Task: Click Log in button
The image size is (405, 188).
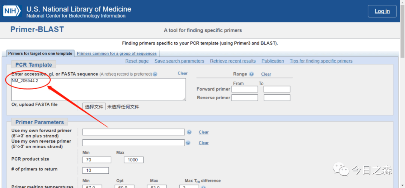Action: tap(382, 11)
